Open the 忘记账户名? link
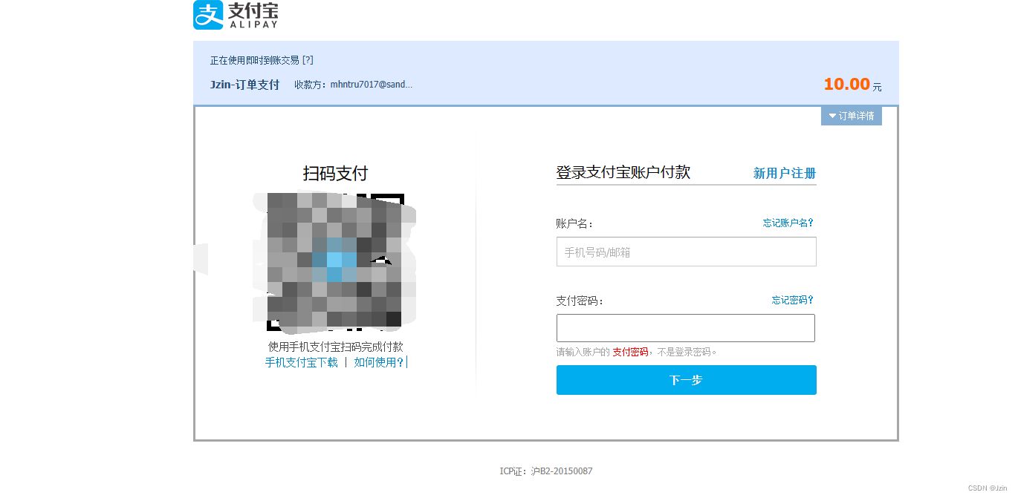 tap(788, 223)
